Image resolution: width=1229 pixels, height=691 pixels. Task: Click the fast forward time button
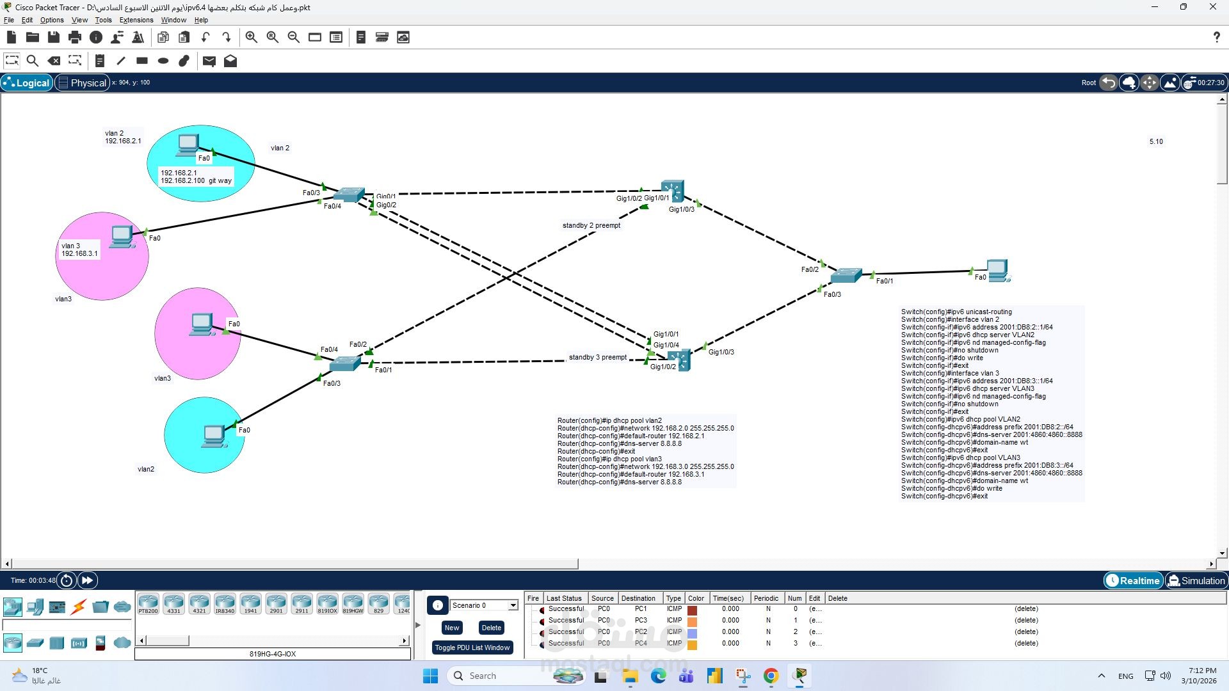coord(86,580)
